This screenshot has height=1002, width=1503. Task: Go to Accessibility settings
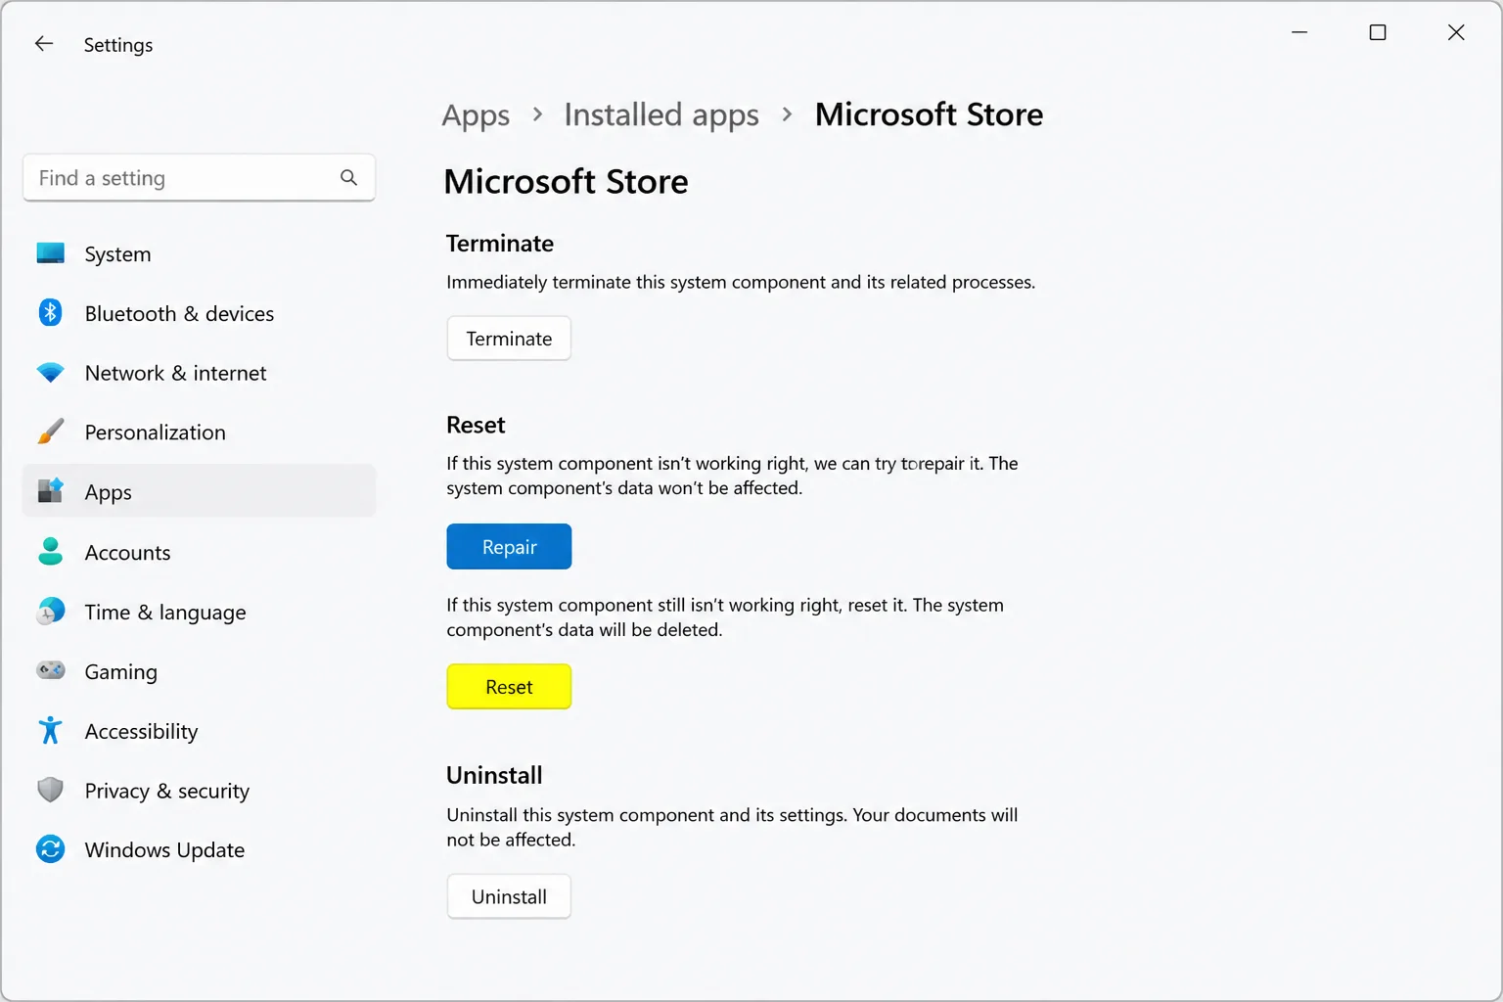[x=199, y=731]
